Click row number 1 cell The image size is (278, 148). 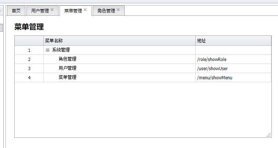point(29,50)
